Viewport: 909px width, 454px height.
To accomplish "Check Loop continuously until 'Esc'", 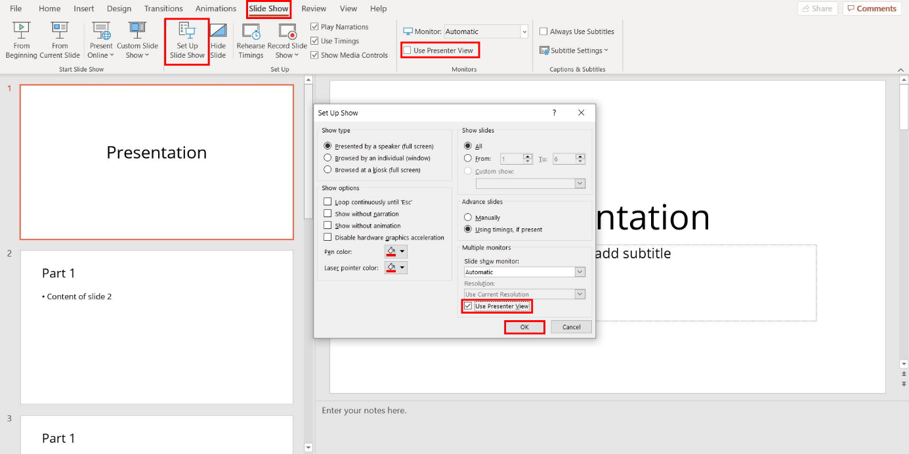I will (x=328, y=202).
